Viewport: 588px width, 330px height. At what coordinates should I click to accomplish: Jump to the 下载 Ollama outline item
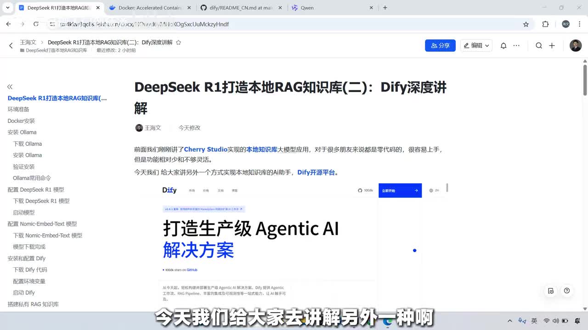pyautogui.click(x=28, y=144)
